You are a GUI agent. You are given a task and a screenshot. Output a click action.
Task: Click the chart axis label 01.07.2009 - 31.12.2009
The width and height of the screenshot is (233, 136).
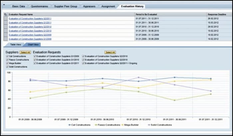(x=66, y=119)
